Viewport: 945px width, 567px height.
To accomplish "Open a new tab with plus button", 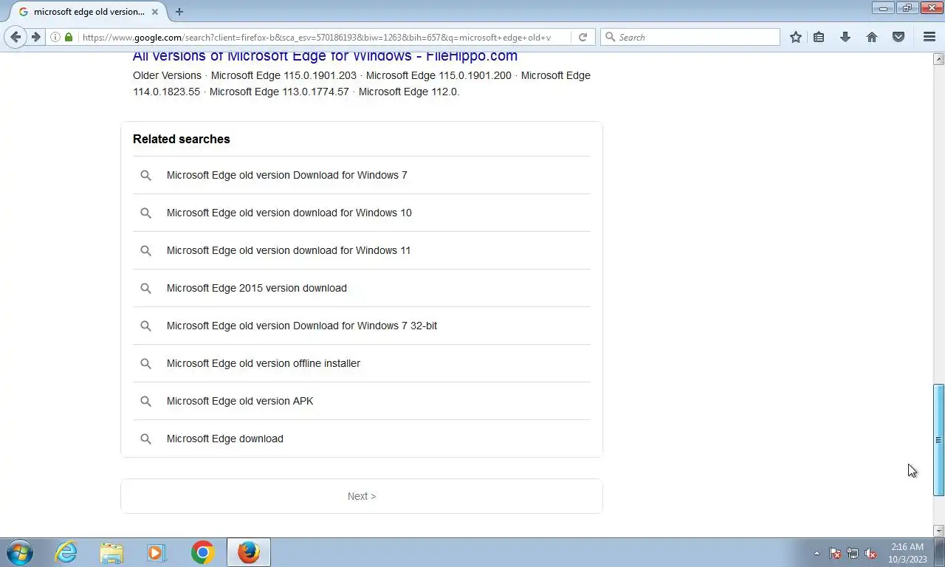I will click(x=179, y=12).
